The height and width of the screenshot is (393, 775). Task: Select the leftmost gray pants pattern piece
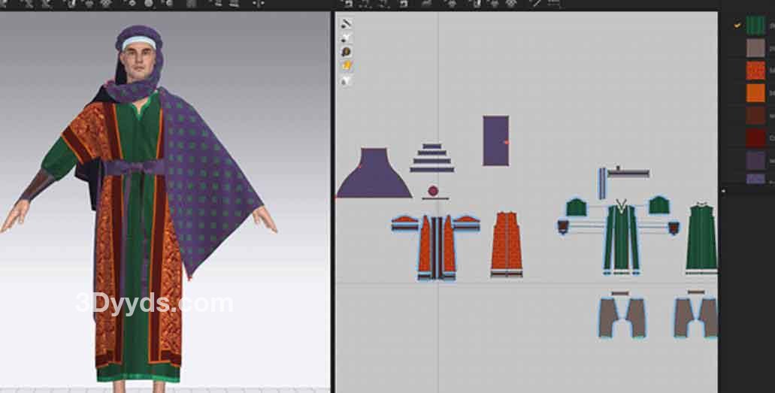click(622, 316)
